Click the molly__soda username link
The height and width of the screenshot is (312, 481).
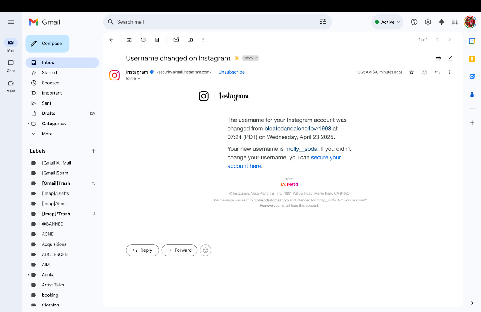click(x=301, y=149)
